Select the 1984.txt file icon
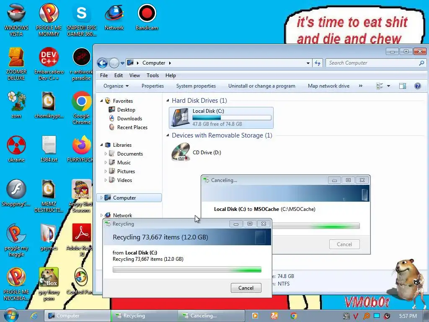The width and height of the screenshot is (429, 322). (49, 149)
